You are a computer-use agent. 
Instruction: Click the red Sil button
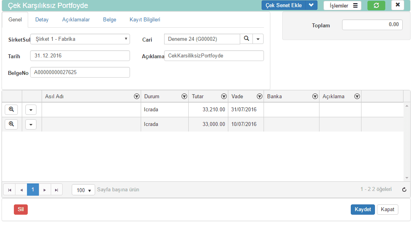21,210
